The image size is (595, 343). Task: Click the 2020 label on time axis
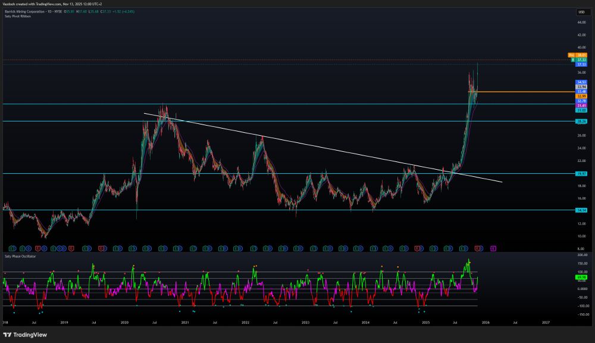coord(124,323)
